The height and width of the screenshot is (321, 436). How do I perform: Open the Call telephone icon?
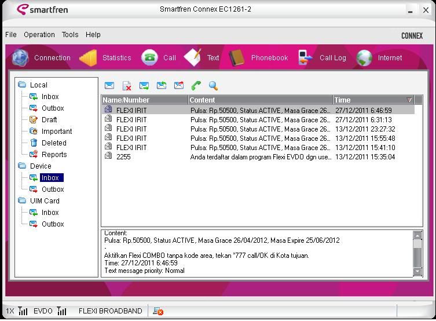click(149, 57)
